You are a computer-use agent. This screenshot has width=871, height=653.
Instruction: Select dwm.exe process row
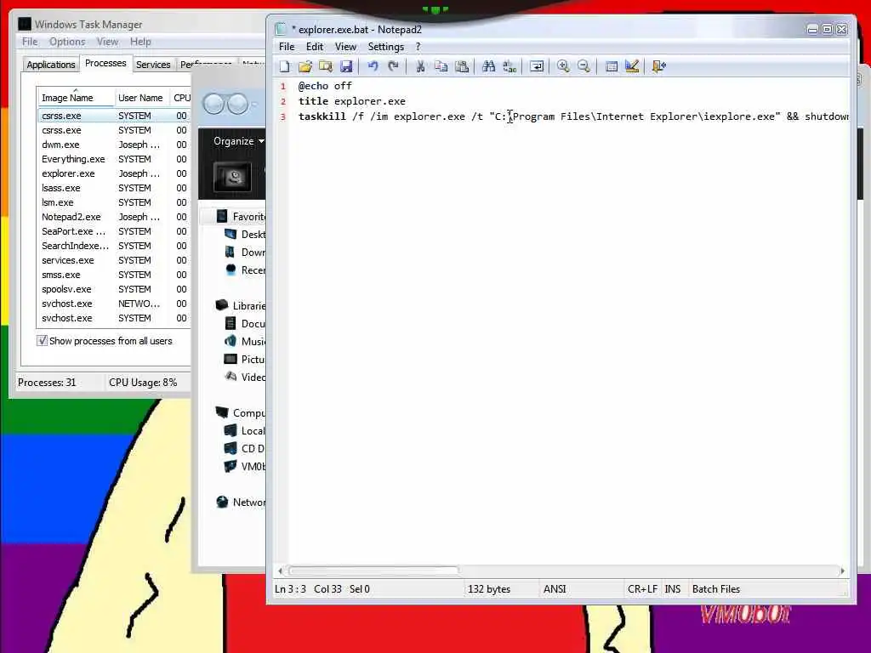(114, 145)
